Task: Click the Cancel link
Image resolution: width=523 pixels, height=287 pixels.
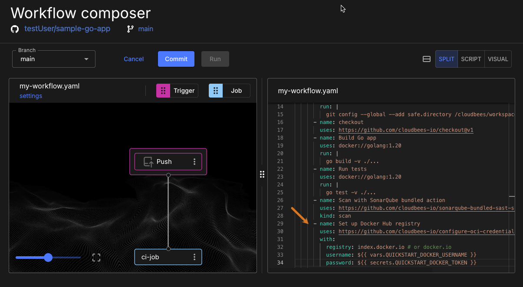Action: (133, 59)
